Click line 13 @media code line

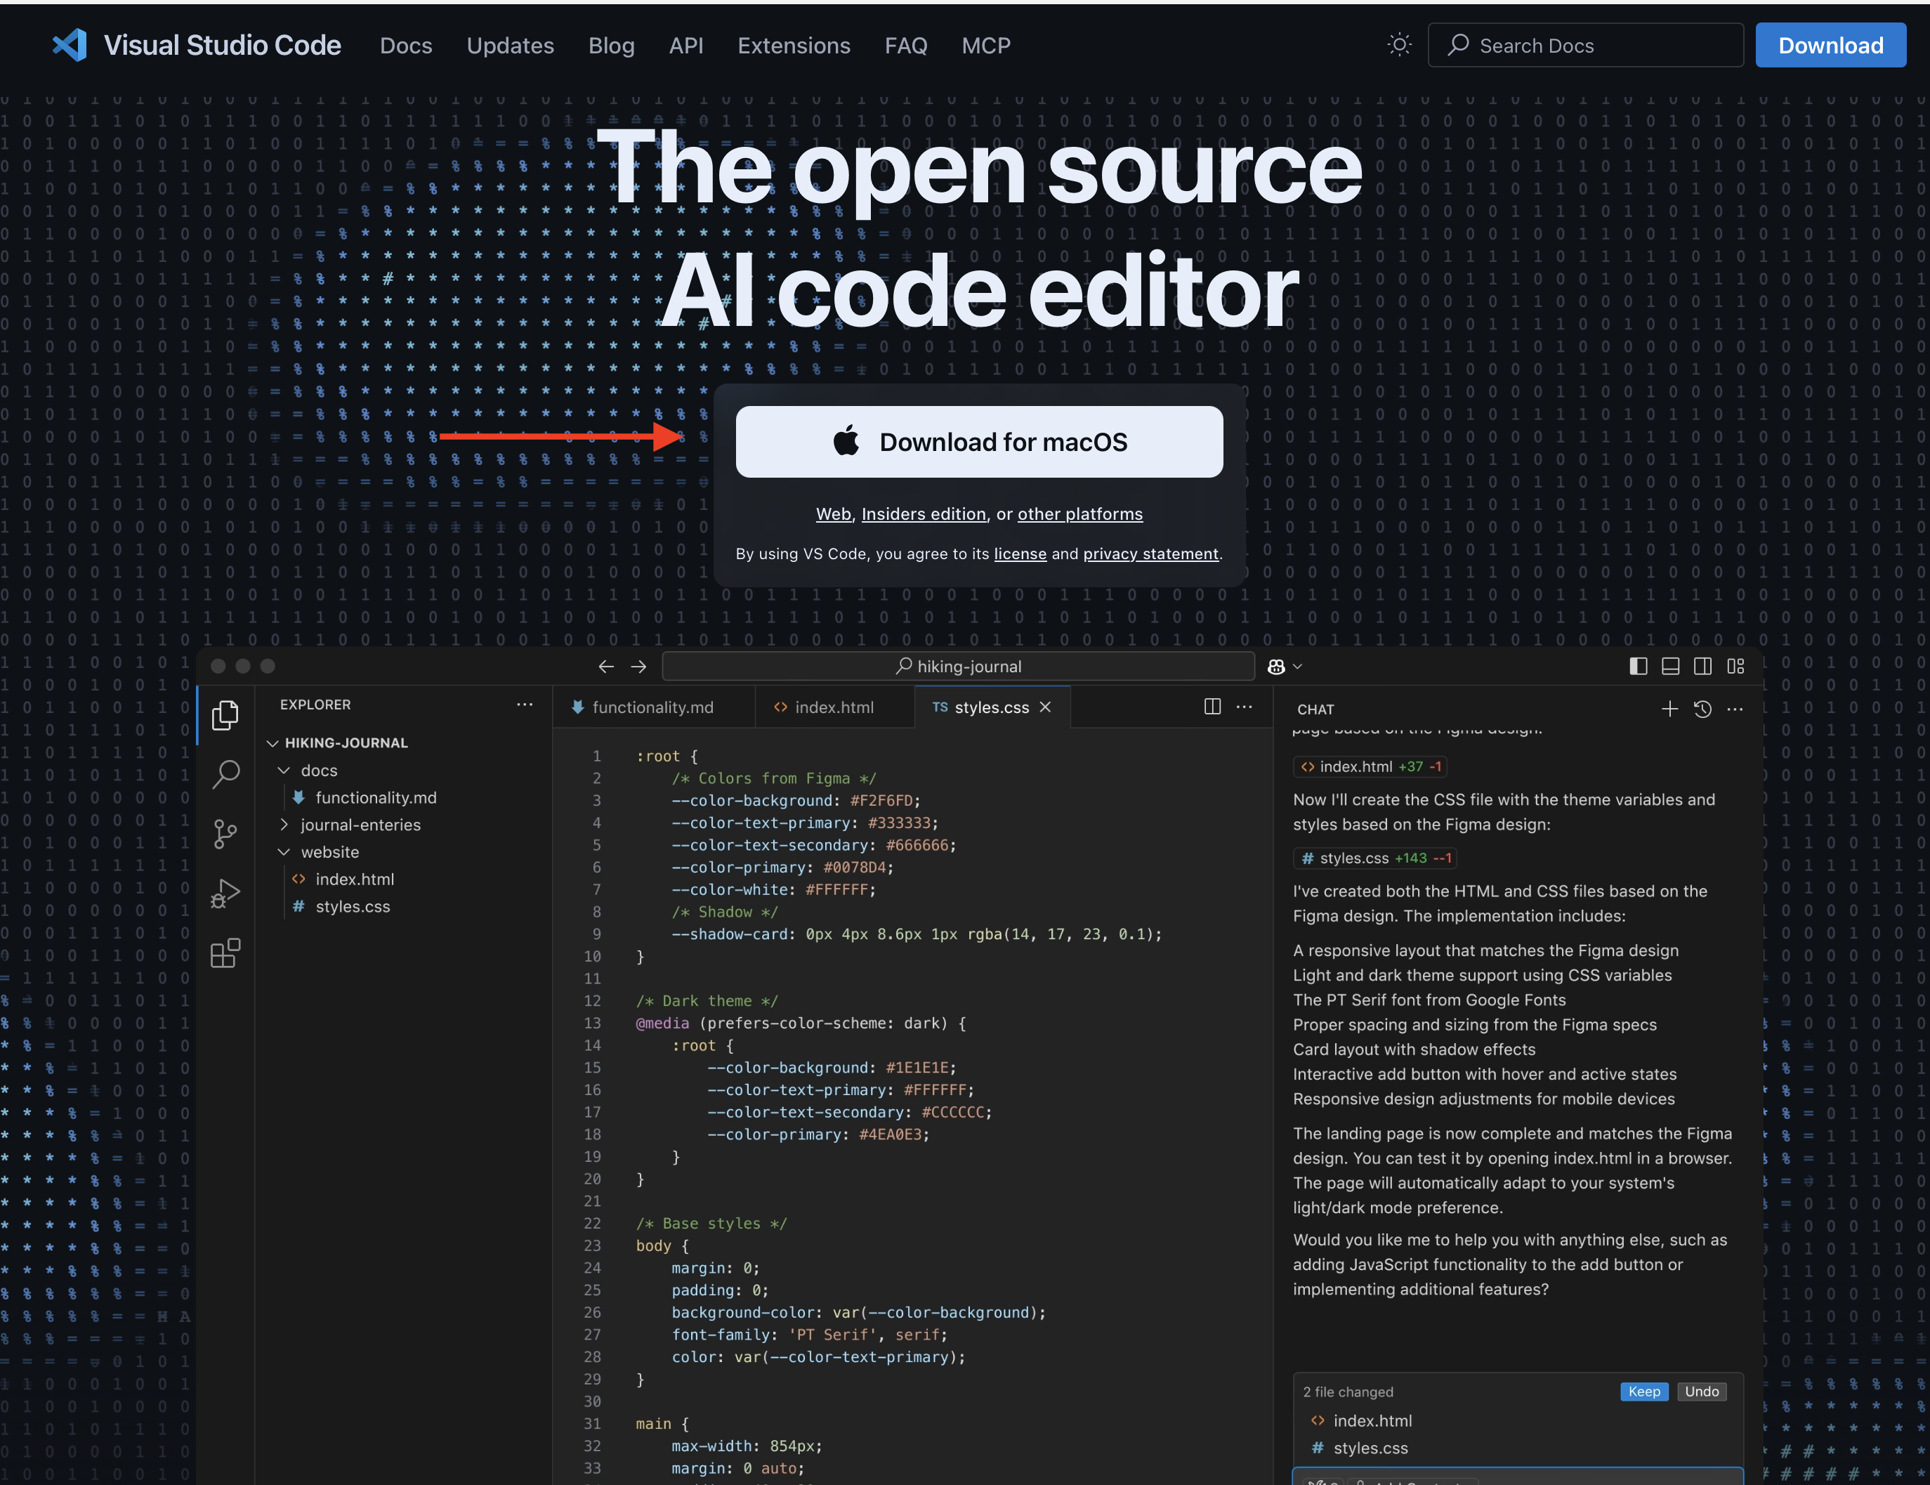tap(801, 1023)
